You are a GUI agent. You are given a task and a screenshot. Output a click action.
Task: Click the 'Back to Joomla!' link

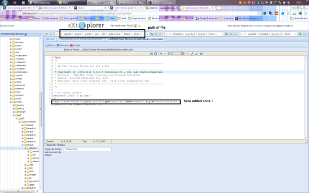[7, 26]
